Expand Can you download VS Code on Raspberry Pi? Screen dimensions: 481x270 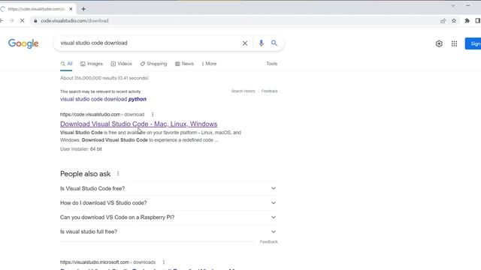coord(168,217)
